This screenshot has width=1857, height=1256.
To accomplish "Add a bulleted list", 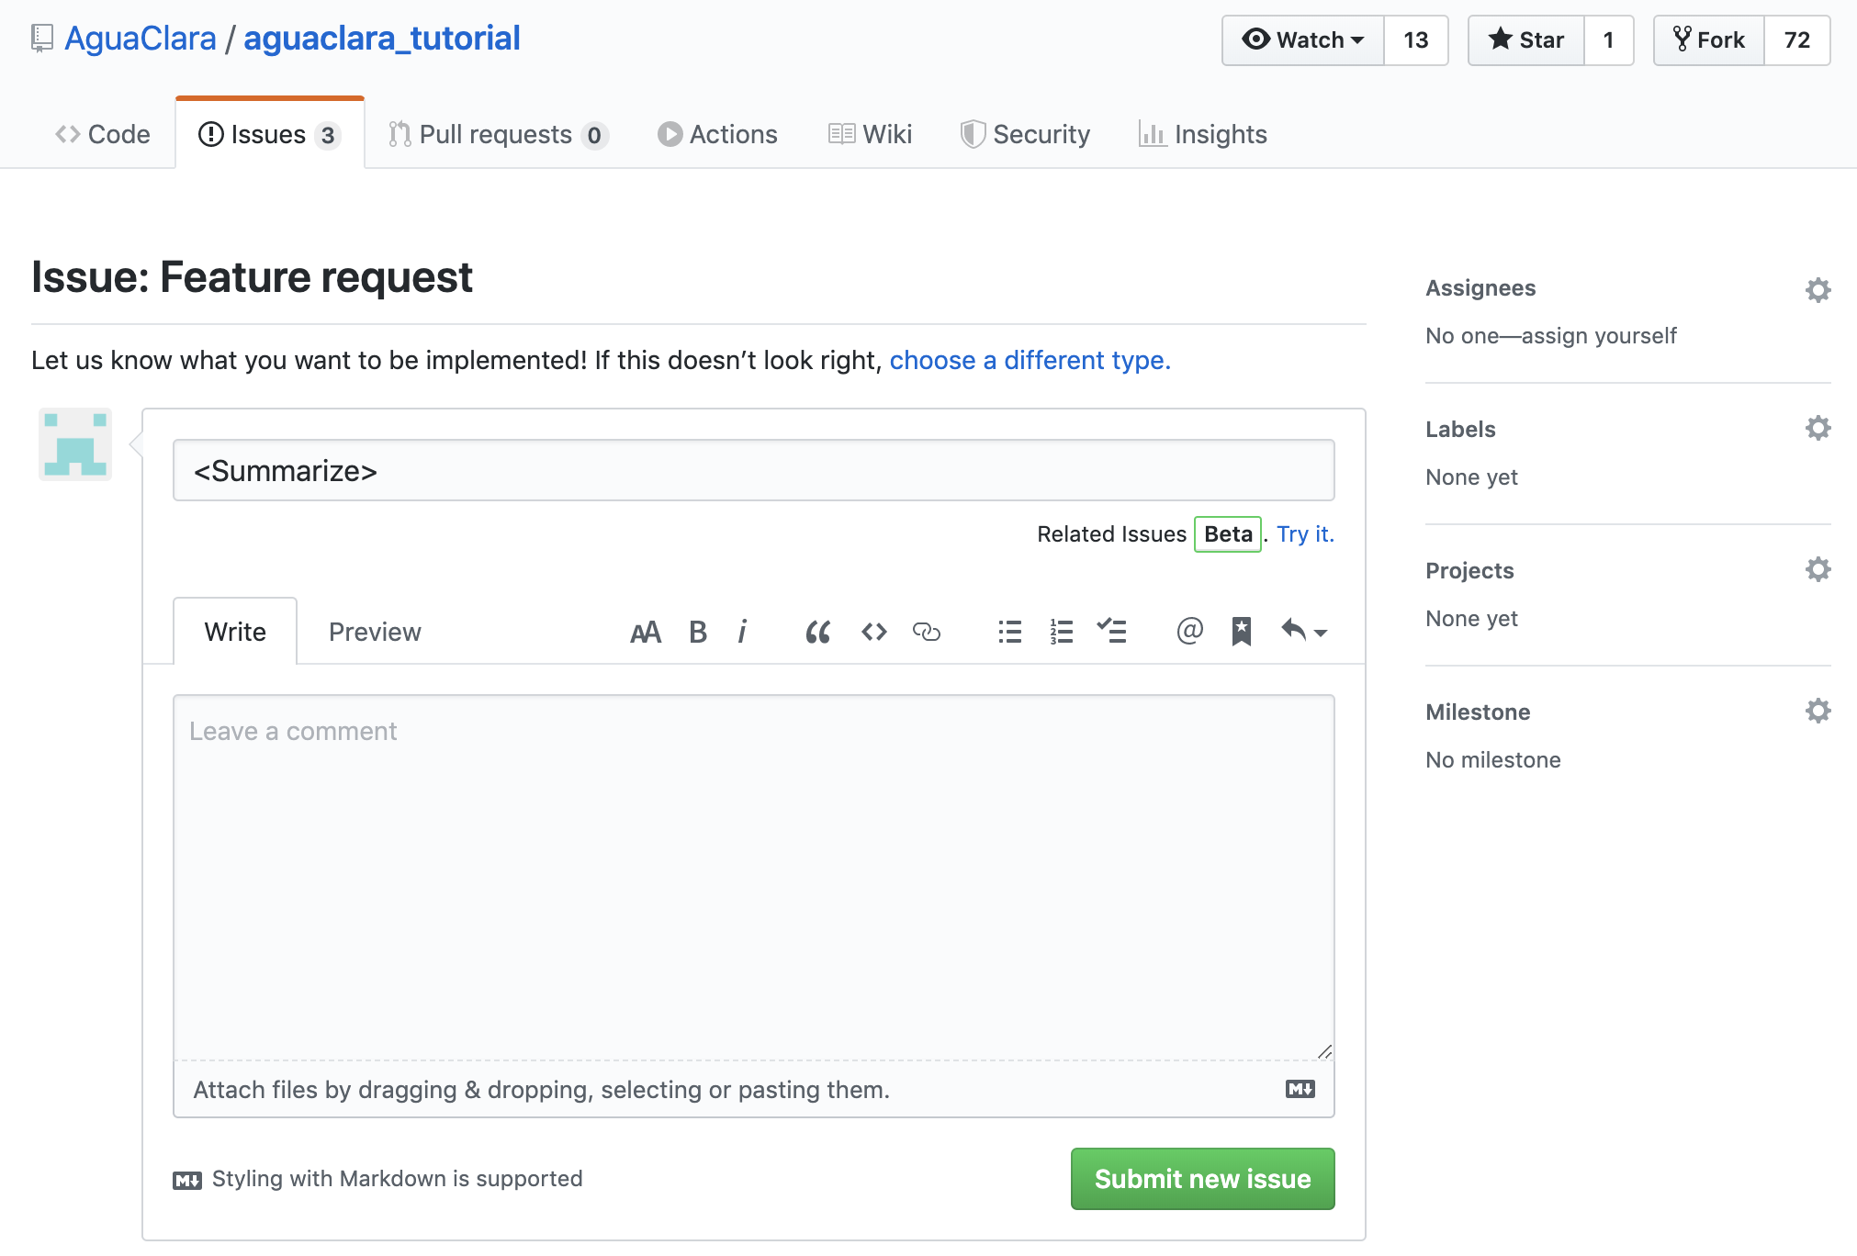I will coord(1010,632).
